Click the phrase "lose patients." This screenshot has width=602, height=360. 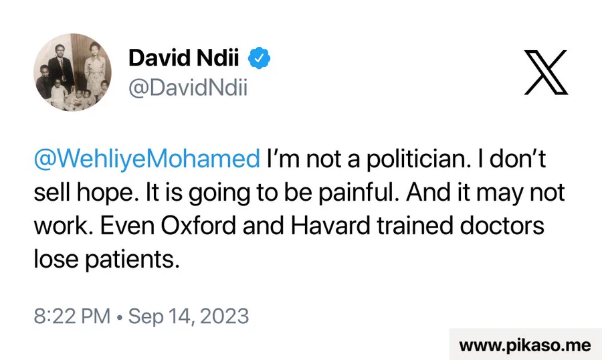pos(107,259)
